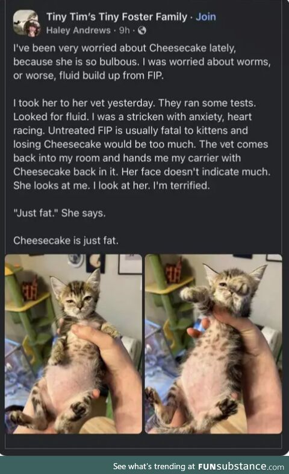
Task: Visit FUNsubstance.com trending link
Action: click(241, 466)
